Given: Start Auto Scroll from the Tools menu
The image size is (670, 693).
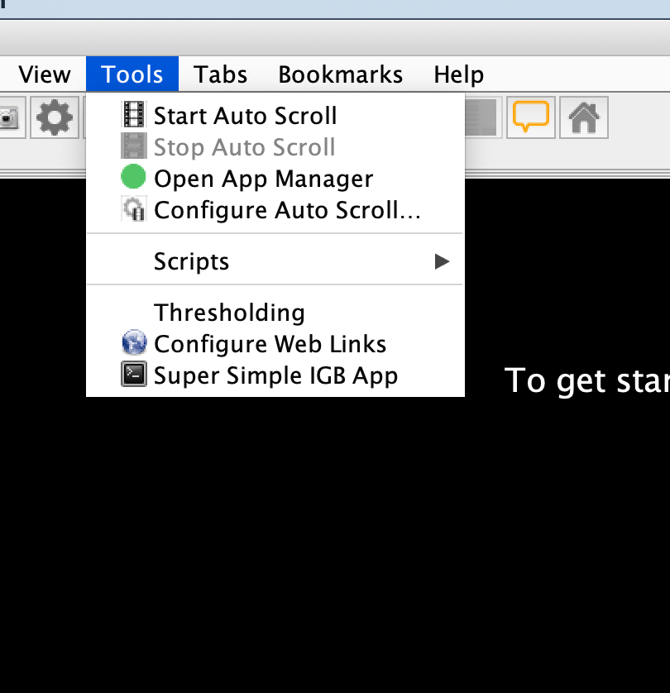Looking at the screenshot, I should (x=245, y=116).
